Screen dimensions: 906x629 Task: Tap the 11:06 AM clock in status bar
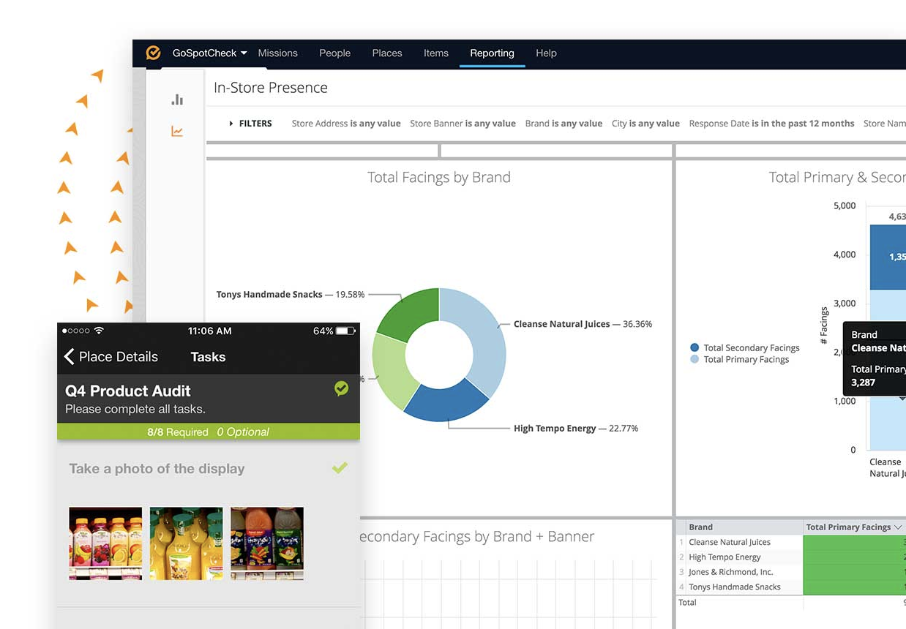pyautogui.click(x=209, y=331)
